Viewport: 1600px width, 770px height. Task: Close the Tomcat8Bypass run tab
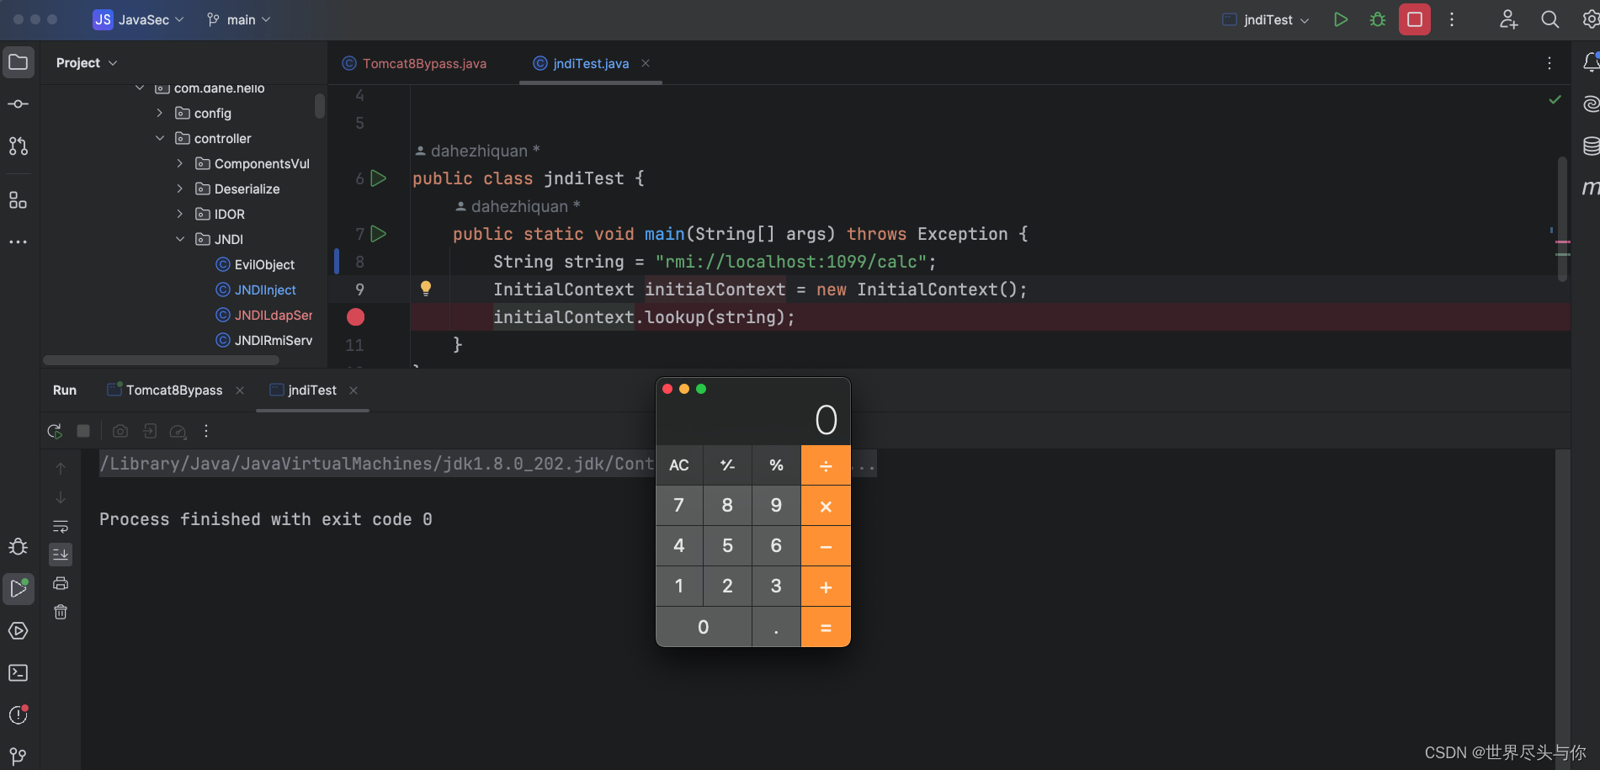[240, 390]
